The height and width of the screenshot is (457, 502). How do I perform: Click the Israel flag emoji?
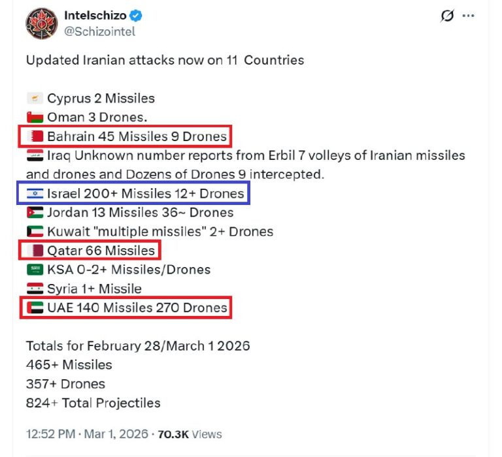35,193
